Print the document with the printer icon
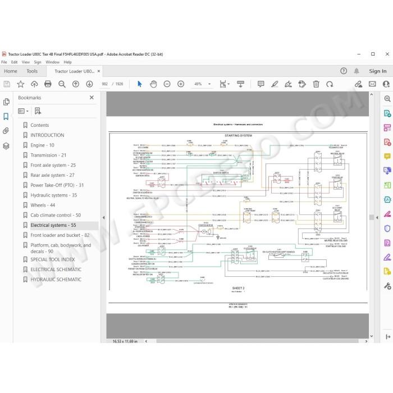 pos(48,84)
